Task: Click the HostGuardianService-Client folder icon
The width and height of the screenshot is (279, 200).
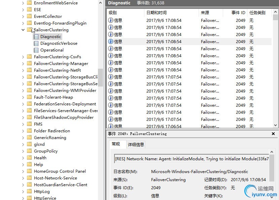Action: (x=29, y=184)
